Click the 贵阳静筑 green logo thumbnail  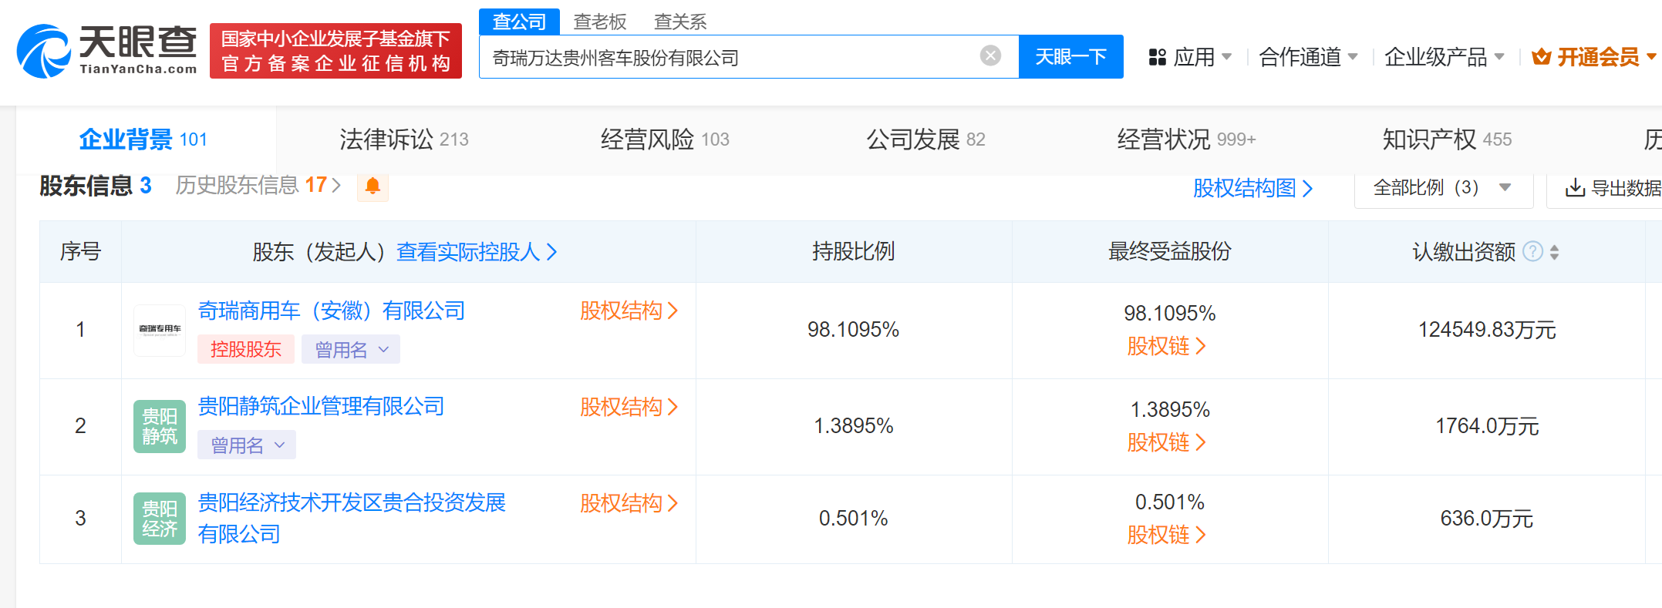(160, 426)
